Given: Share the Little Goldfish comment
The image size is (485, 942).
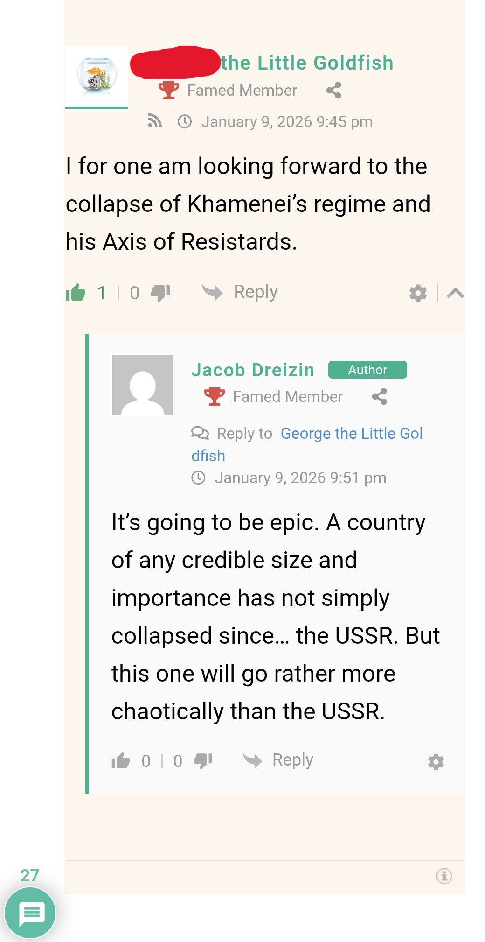Looking at the screenshot, I should pos(334,90).
